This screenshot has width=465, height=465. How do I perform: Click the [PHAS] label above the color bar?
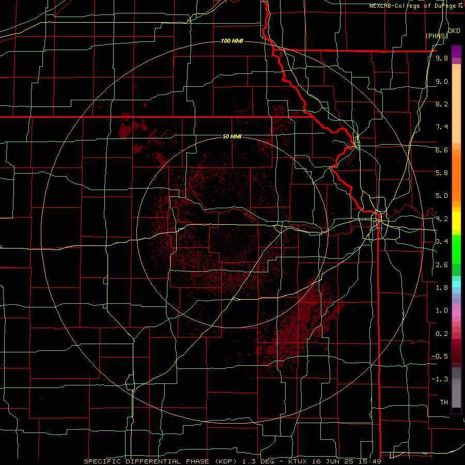(437, 36)
